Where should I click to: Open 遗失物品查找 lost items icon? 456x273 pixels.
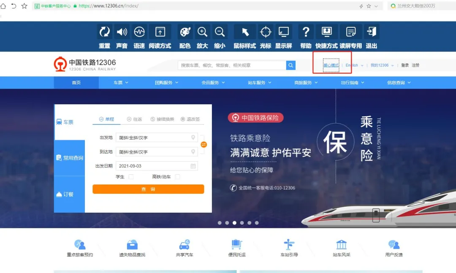tap(132, 244)
